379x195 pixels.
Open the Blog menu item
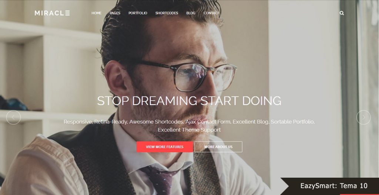coord(191,13)
